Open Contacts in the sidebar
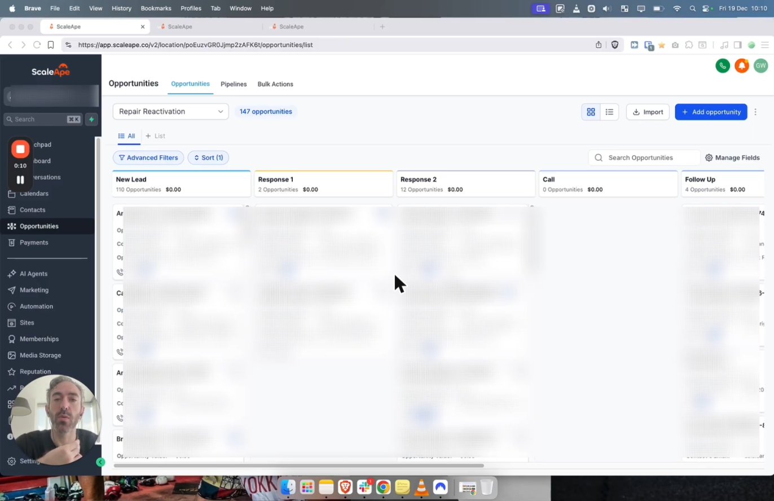Viewport: 774px width, 501px height. [x=32, y=210]
